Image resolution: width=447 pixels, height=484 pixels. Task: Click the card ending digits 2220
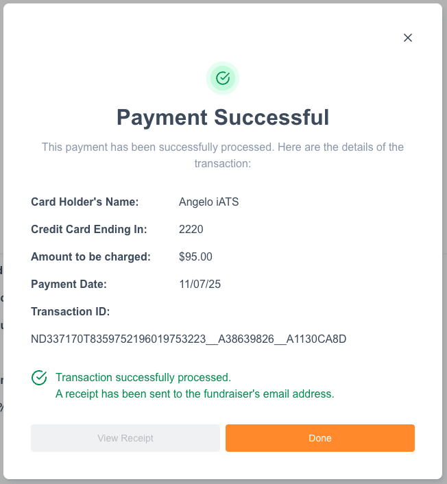point(191,230)
